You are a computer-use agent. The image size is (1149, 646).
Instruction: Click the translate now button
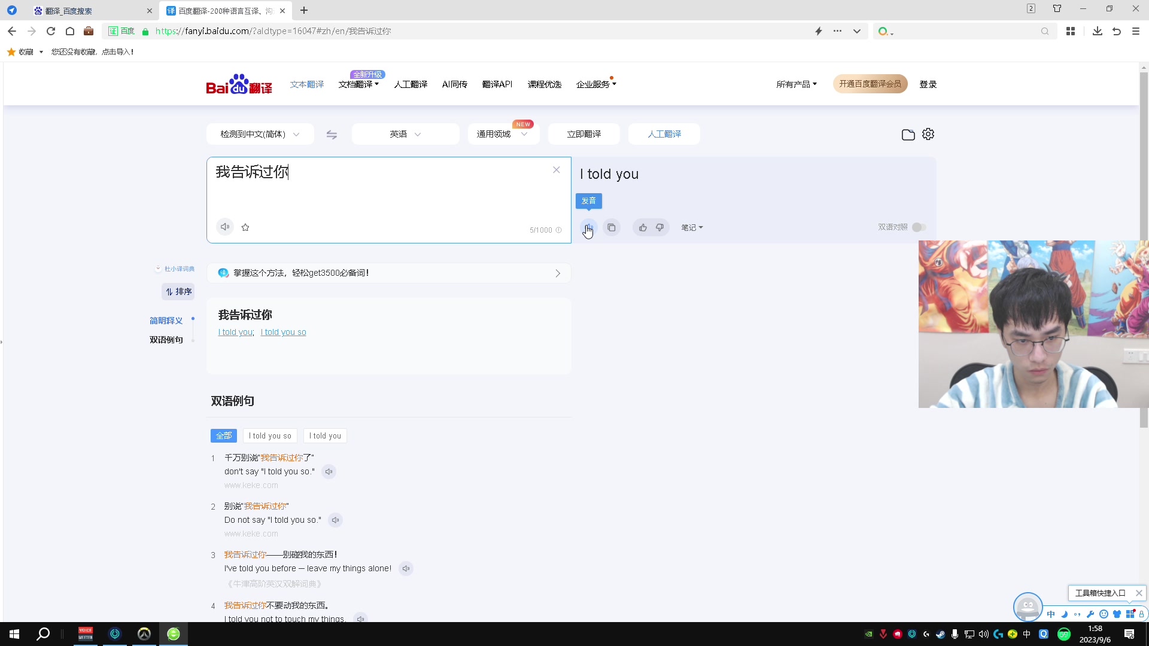point(584,134)
